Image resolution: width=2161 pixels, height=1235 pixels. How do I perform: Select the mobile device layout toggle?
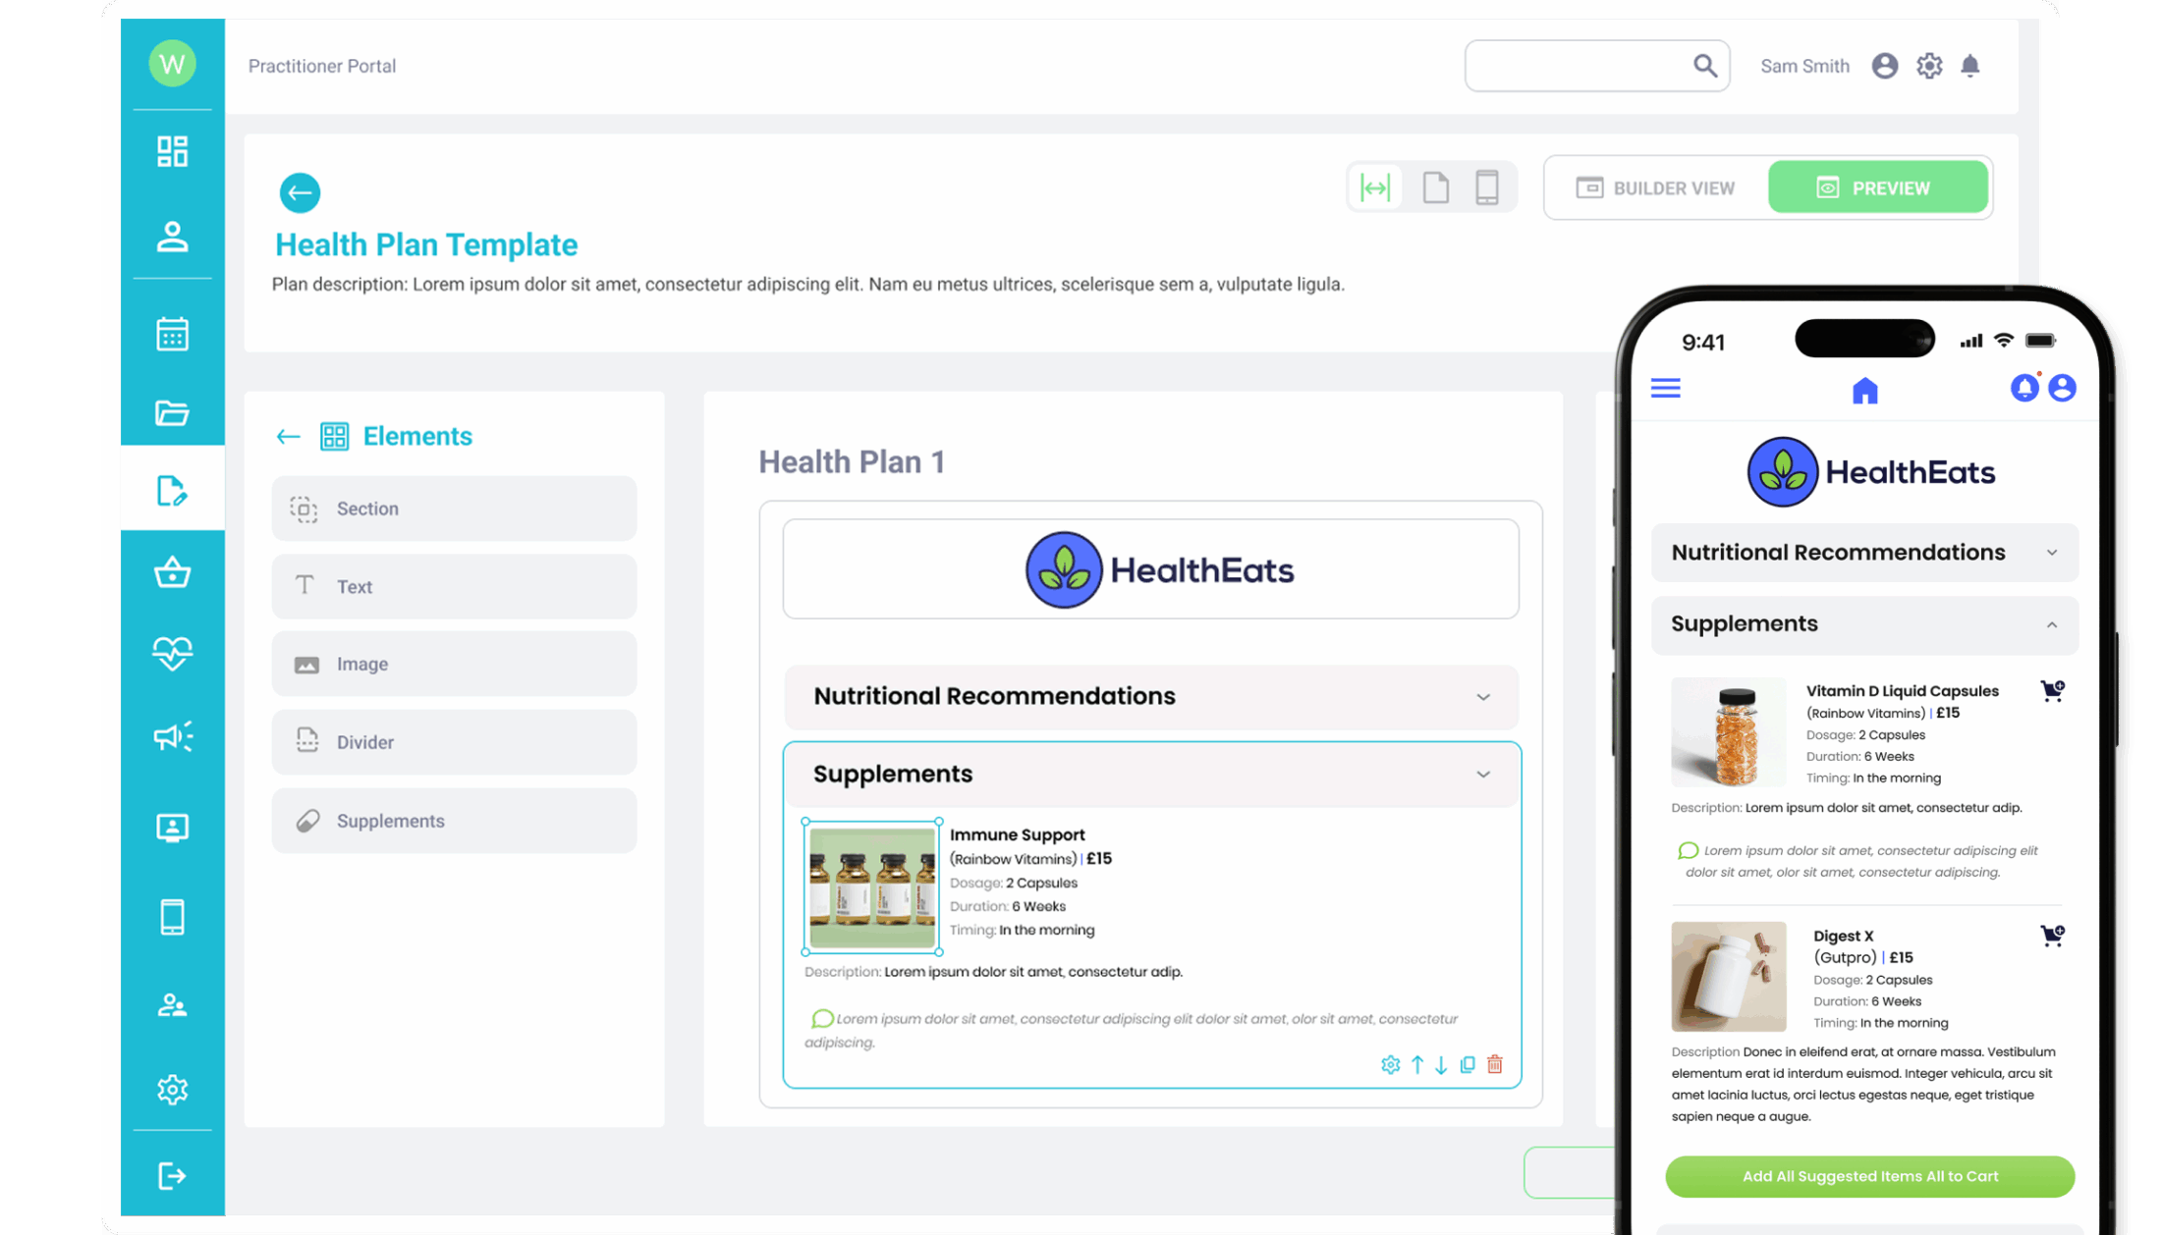[x=1487, y=187]
